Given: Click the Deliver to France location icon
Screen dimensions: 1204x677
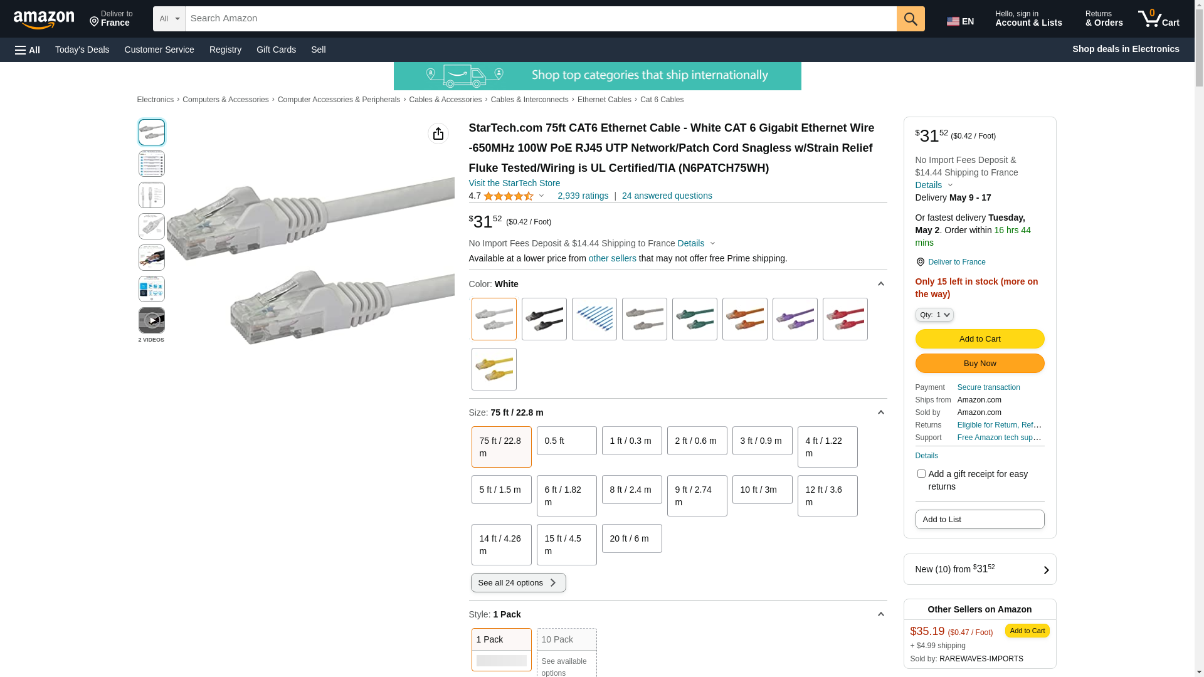Looking at the screenshot, I should click(921, 262).
